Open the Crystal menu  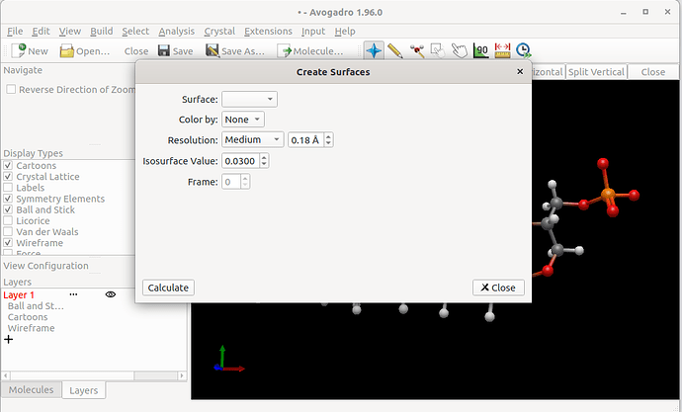tap(219, 32)
